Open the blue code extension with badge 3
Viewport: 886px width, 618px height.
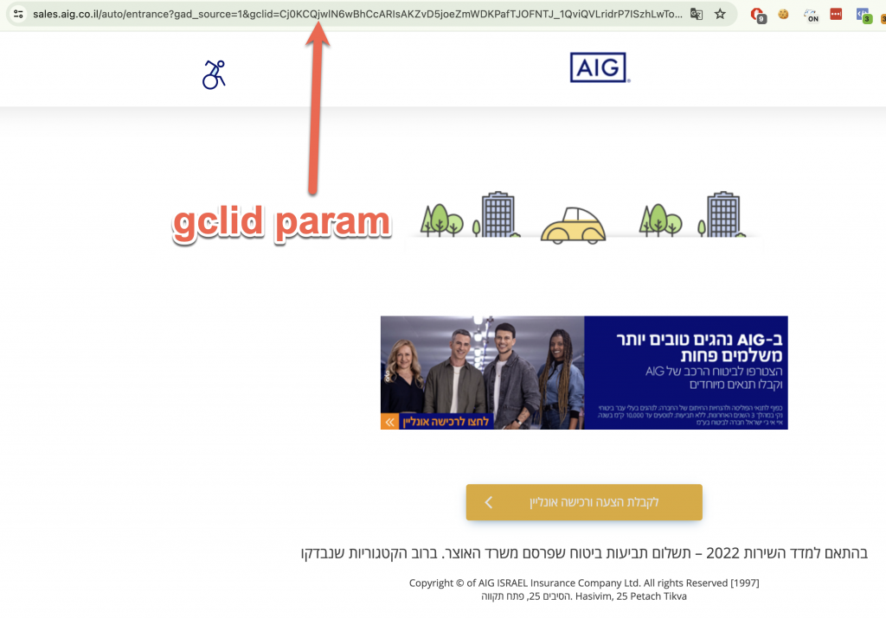[x=864, y=15]
